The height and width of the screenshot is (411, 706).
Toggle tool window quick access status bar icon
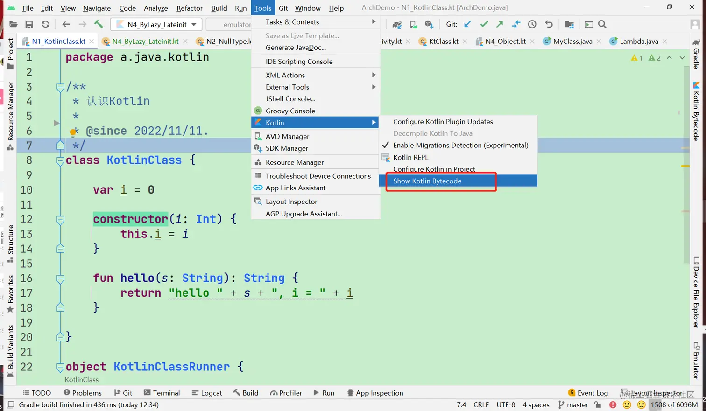10,405
